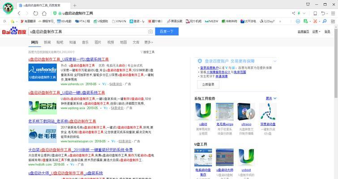Expand the 系统工具软件 section with 展开
338x179 pixels.
coord(271,98)
